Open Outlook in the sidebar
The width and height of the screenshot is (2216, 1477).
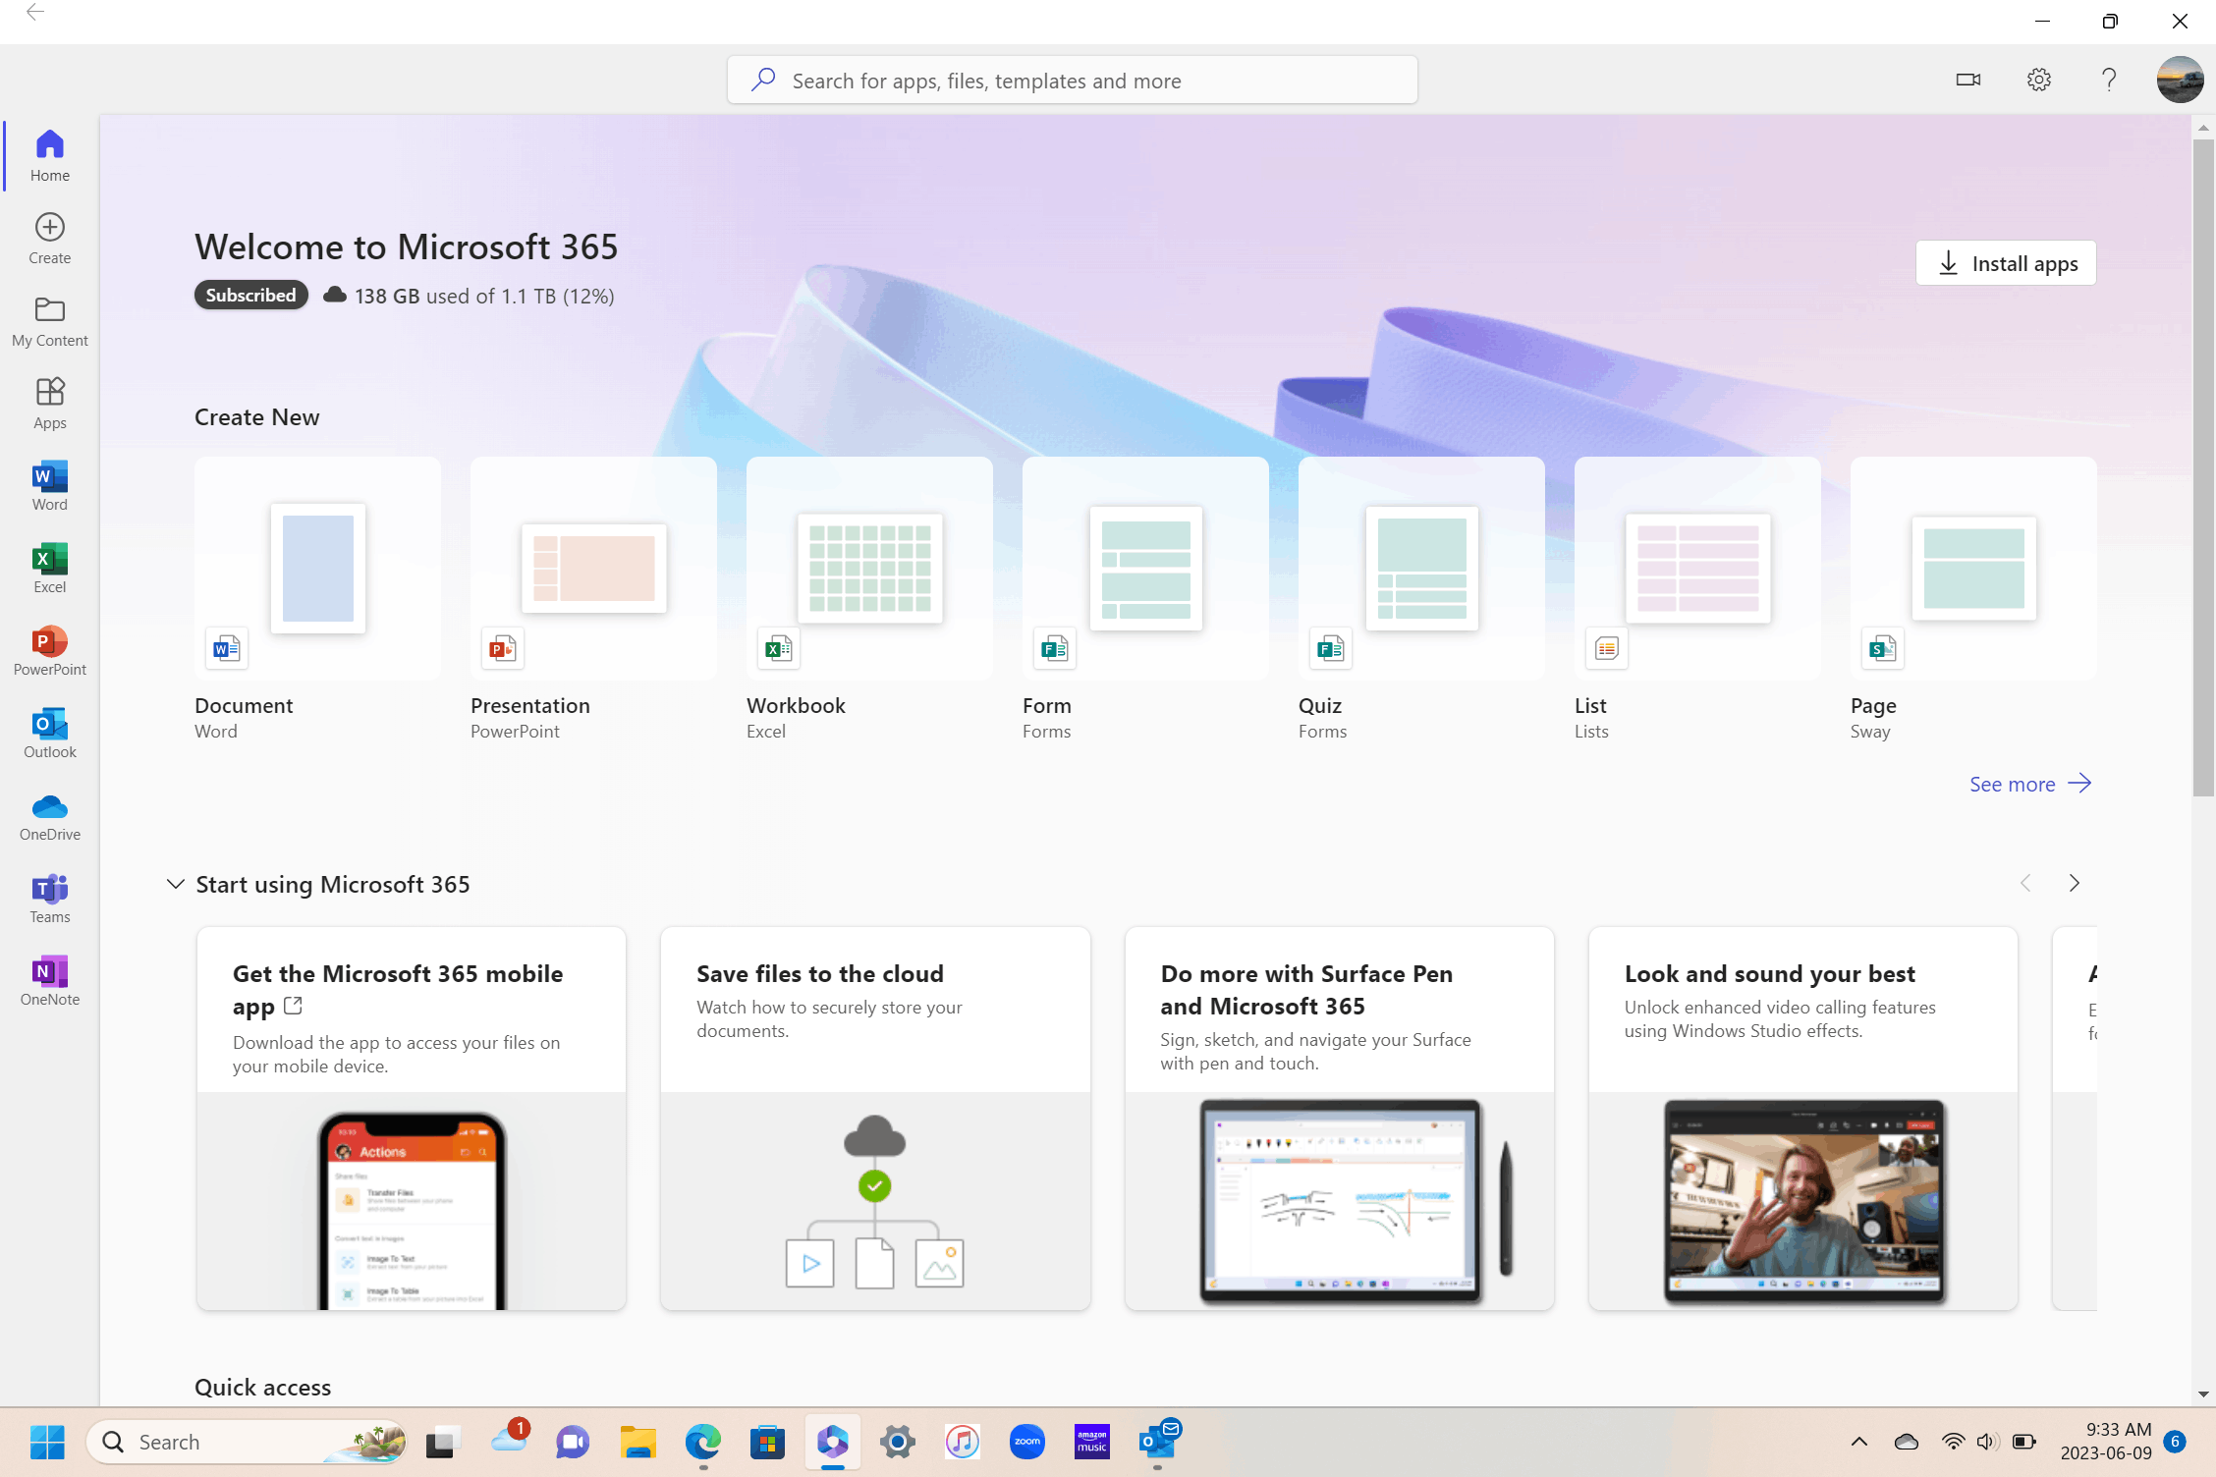pos(49,733)
